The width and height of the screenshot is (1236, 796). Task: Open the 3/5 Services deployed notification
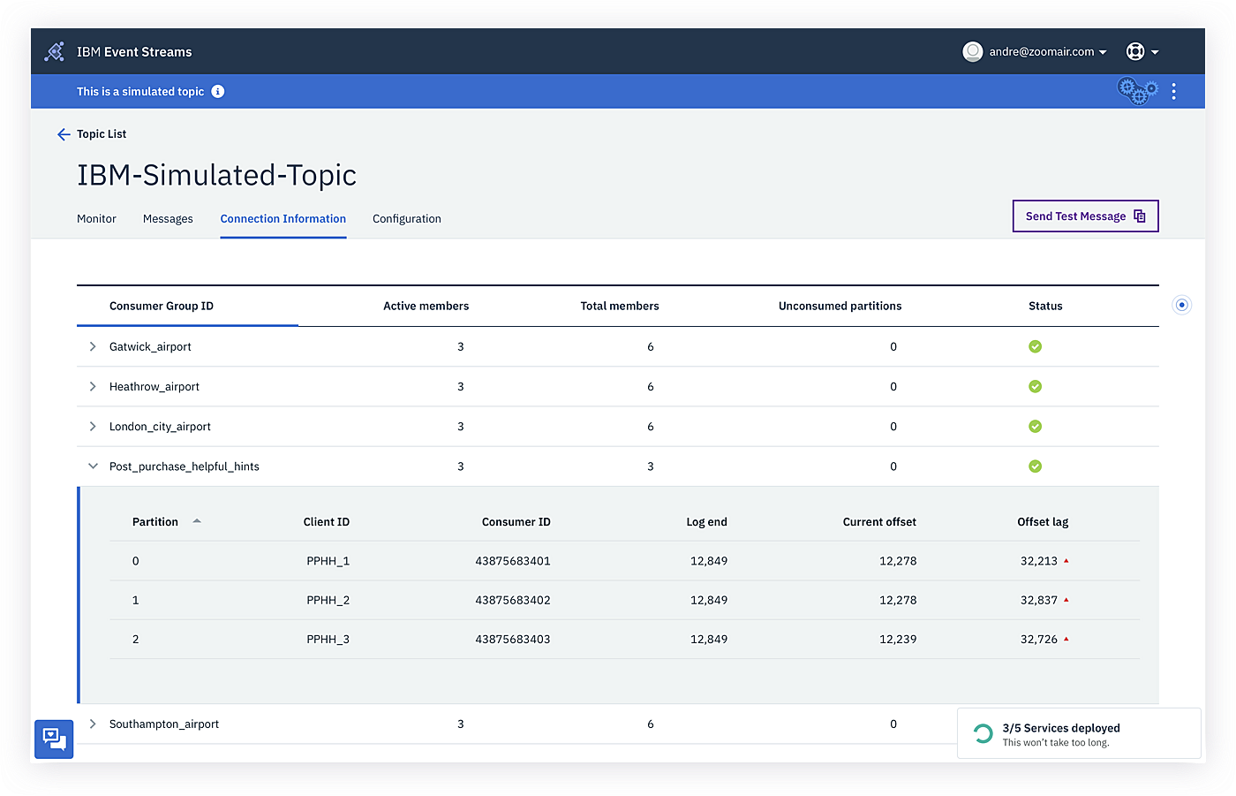[x=1079, y=733]
